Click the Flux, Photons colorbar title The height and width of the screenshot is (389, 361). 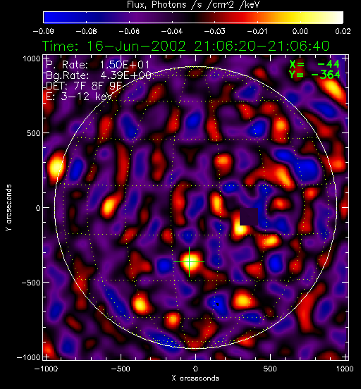point(193,4)
